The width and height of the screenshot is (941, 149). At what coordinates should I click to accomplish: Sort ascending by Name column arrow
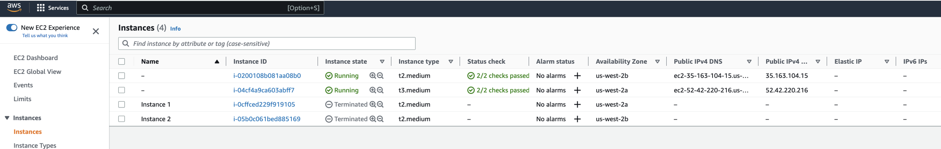(217, 62)
